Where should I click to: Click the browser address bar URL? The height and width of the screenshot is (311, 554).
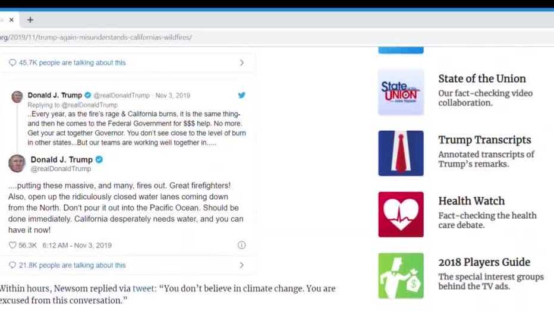(x=96, y=37)
